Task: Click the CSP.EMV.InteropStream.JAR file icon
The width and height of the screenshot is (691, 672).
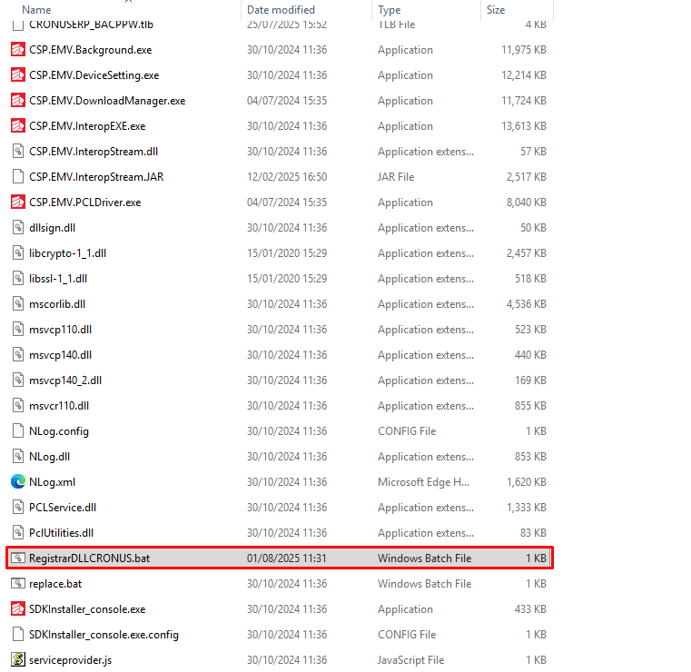Action: (x=17, y=177)
